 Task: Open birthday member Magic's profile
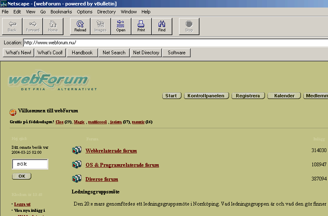[x=79, y=122]
